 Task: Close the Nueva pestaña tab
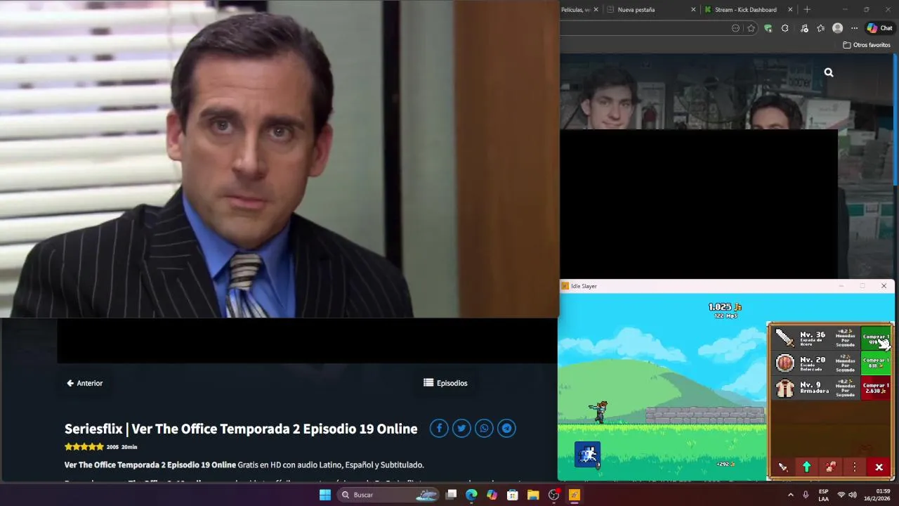pyautogui.click(x=693, y=10)
